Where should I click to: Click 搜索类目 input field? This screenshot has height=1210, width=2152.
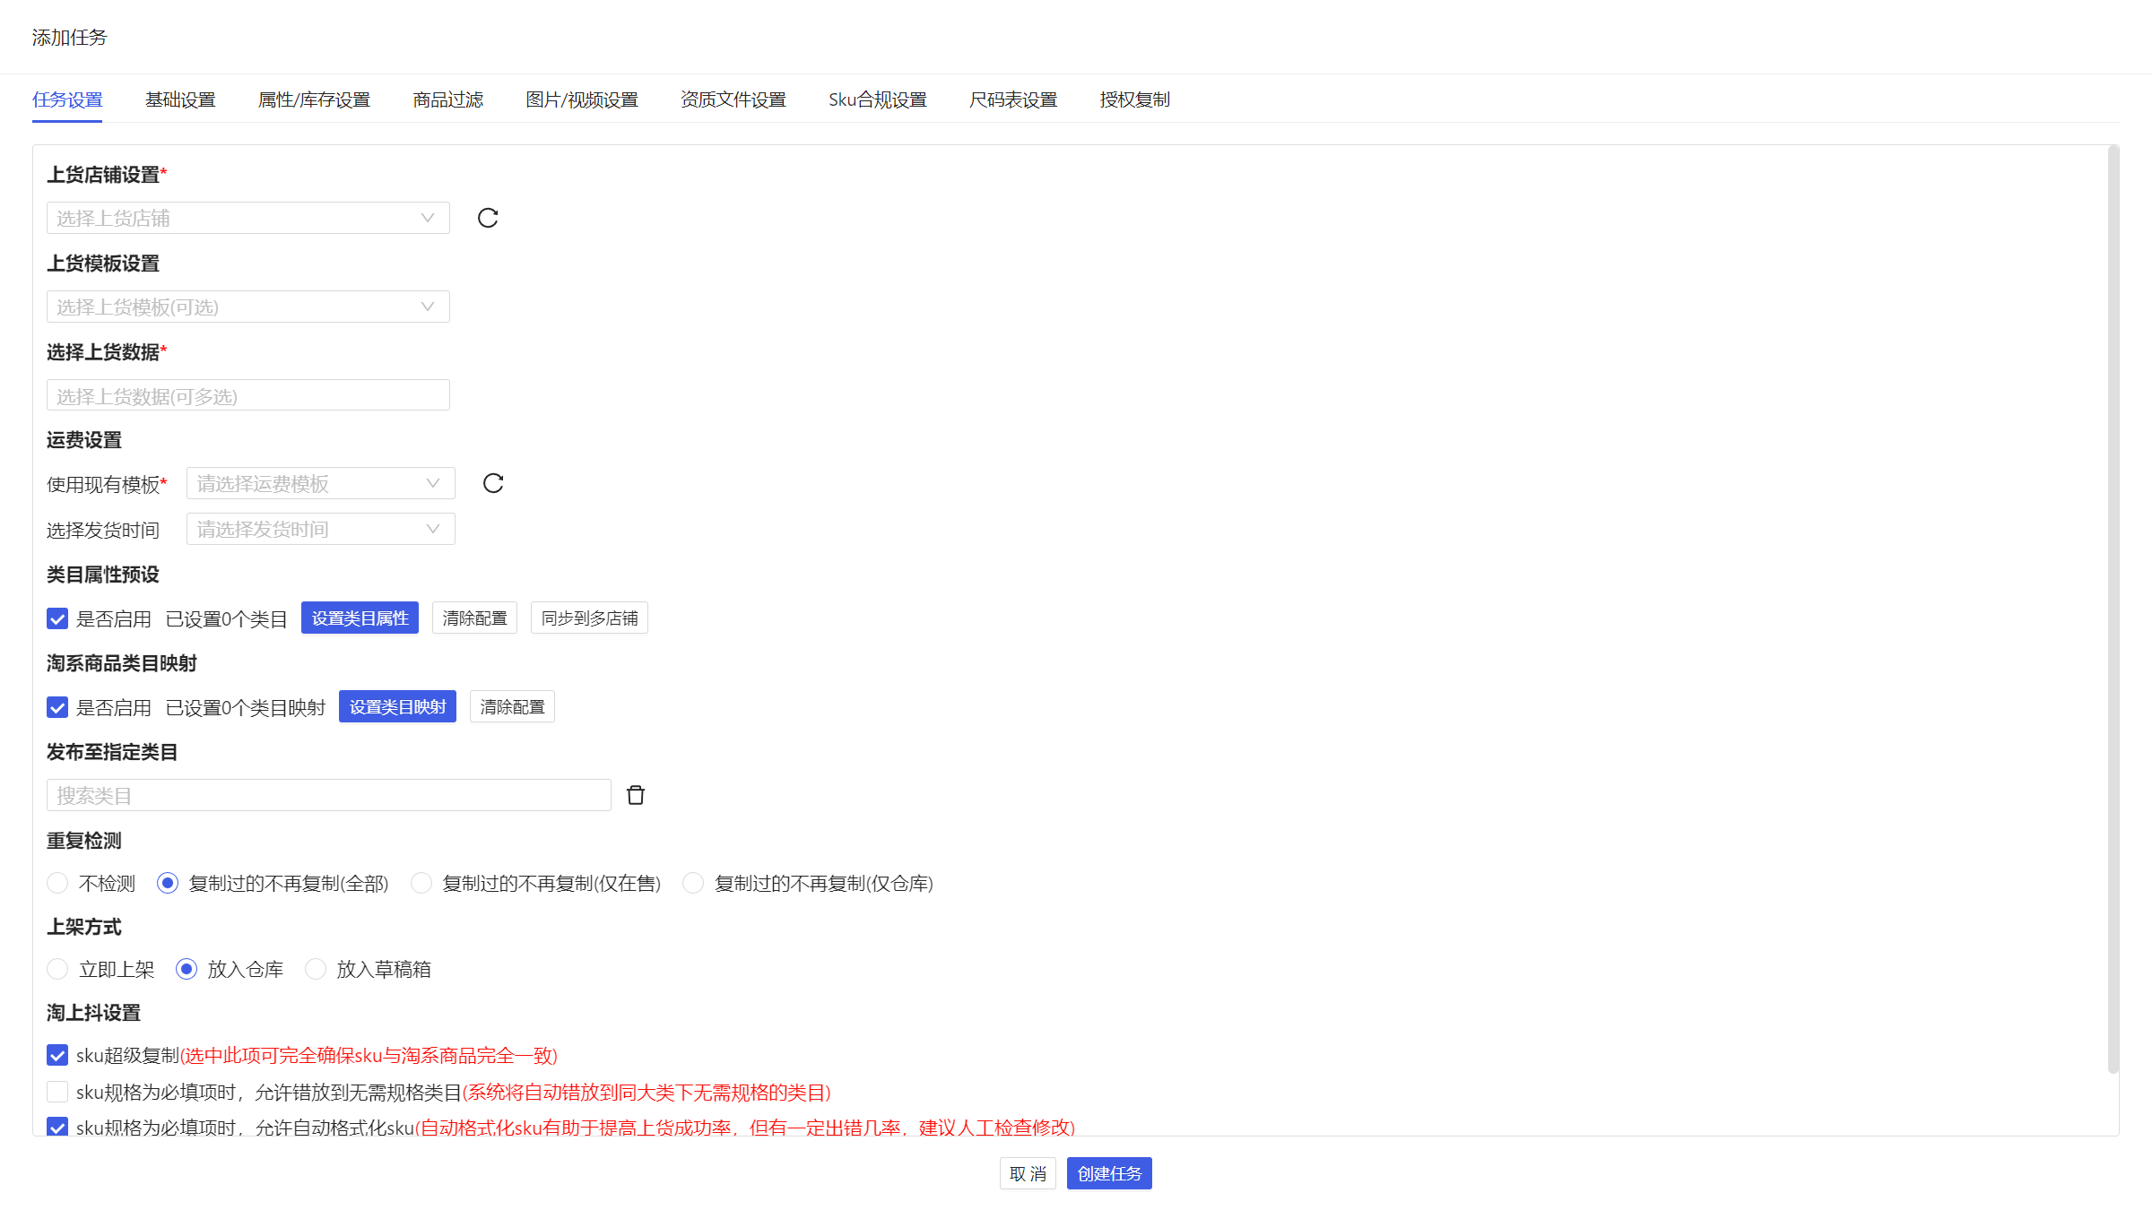click(328, 795)
